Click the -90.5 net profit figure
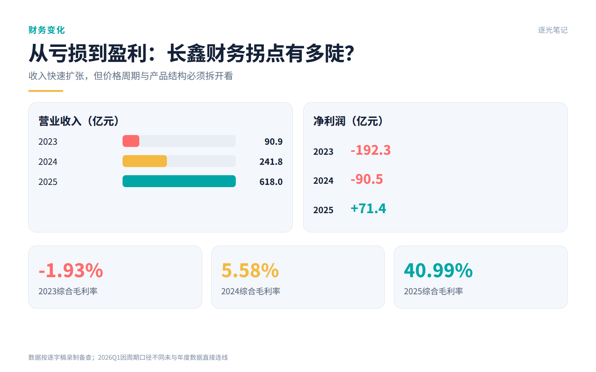The image size is (596, 372). (367, 179)
